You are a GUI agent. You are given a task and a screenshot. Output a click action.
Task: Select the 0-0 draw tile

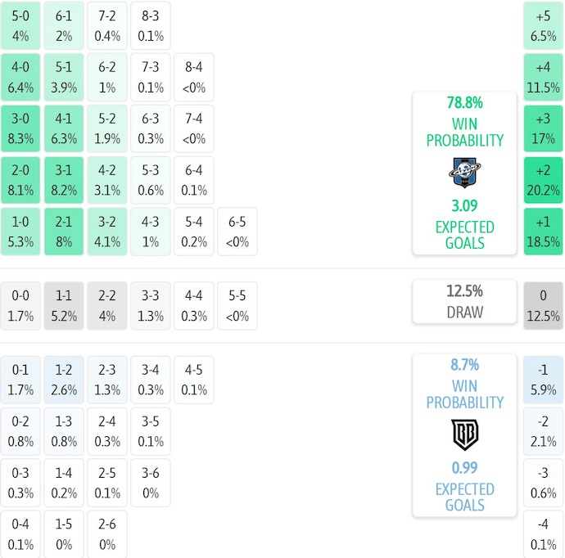(20, 305)
